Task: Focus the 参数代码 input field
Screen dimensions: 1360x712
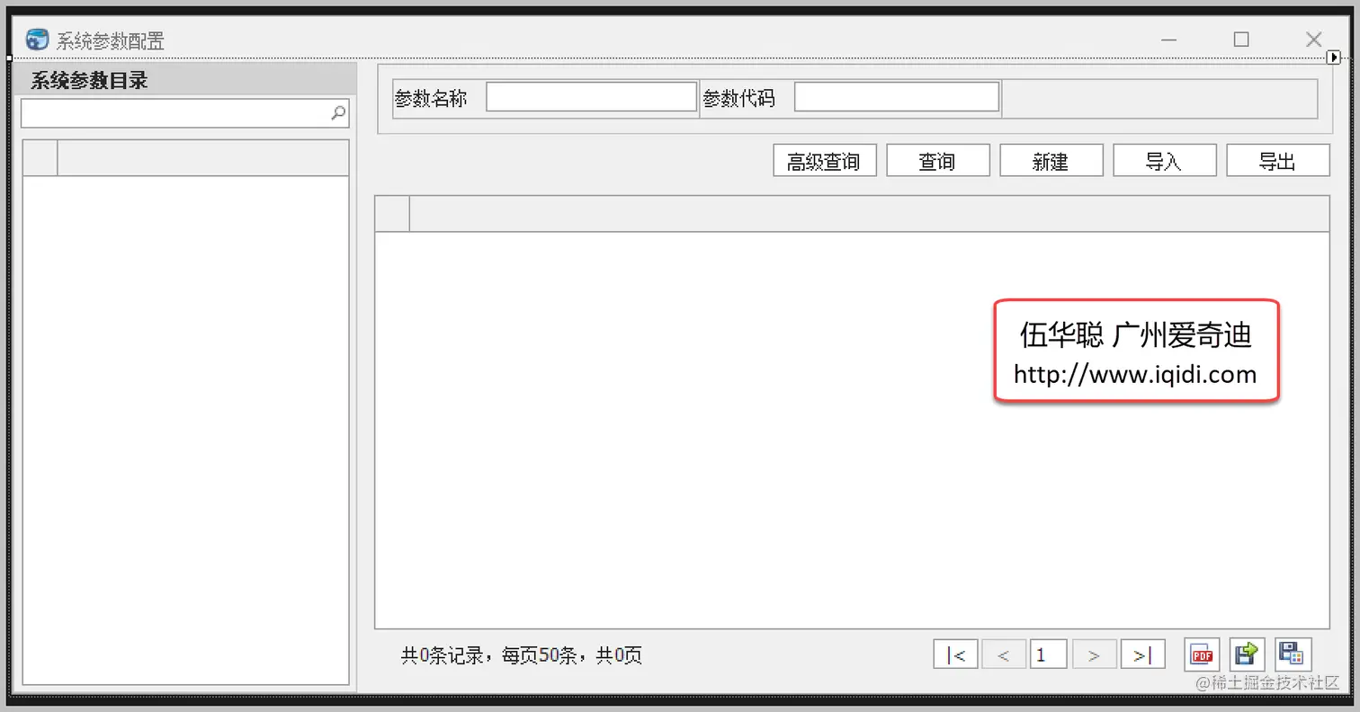Action: [897, 97]
